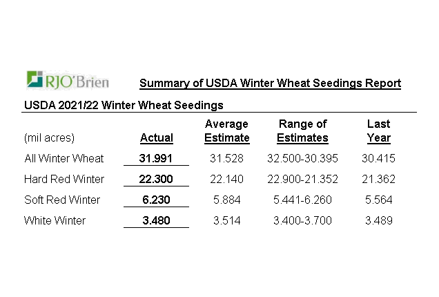Click the Actual column header
Image resolution: width=439 pixels, height=297 pixels.
[x=156, y=137]
